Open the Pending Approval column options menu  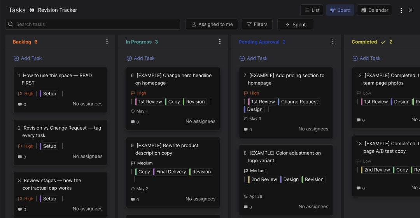click(x=332, y=42)
